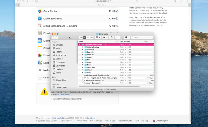
Task: Select the Wi-Fi folder row
Action: pos(116,72)
